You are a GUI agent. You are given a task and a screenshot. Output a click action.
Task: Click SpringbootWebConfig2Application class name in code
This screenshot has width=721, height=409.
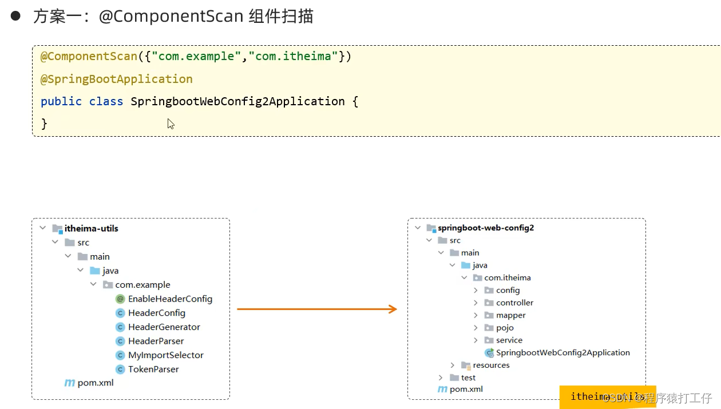point(237,101)
